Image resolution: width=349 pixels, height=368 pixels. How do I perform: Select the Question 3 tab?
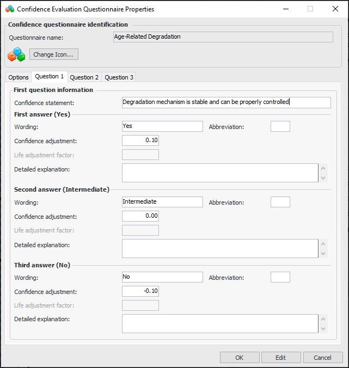119,77
